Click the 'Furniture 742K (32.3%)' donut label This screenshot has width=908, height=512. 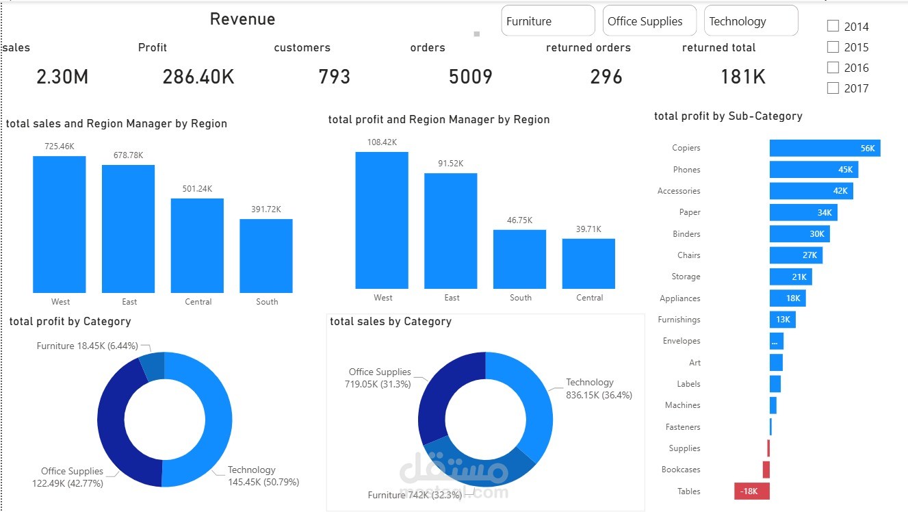pyautogui.click(x=415, y=495)
